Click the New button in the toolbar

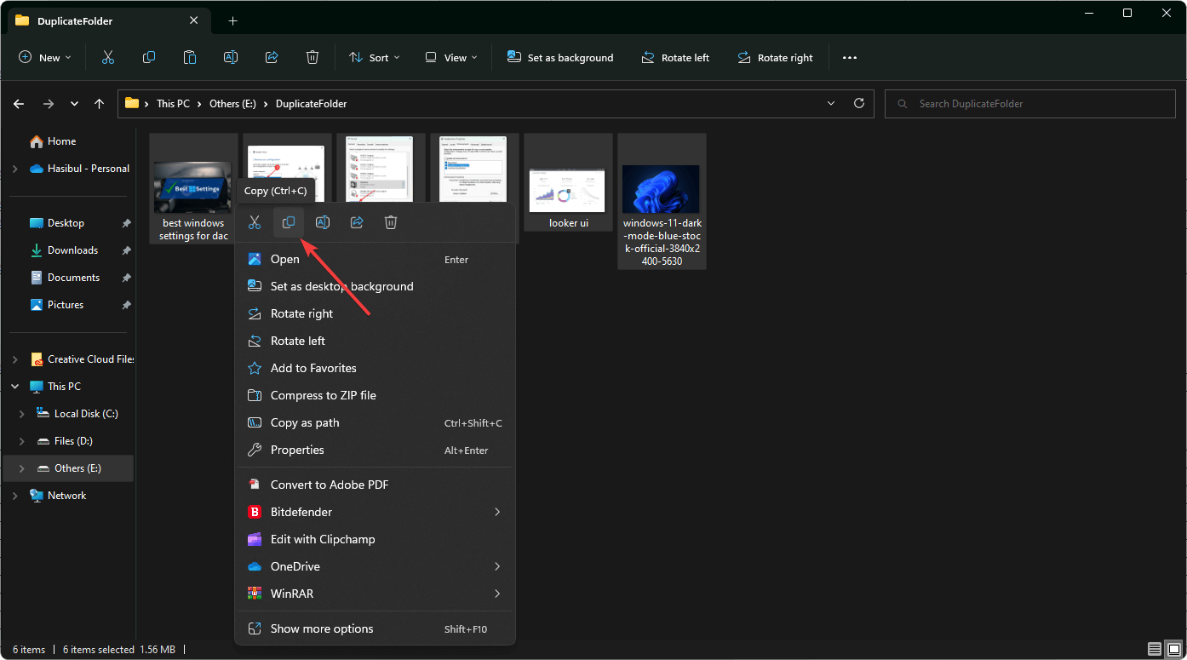[x=45, y=57]
